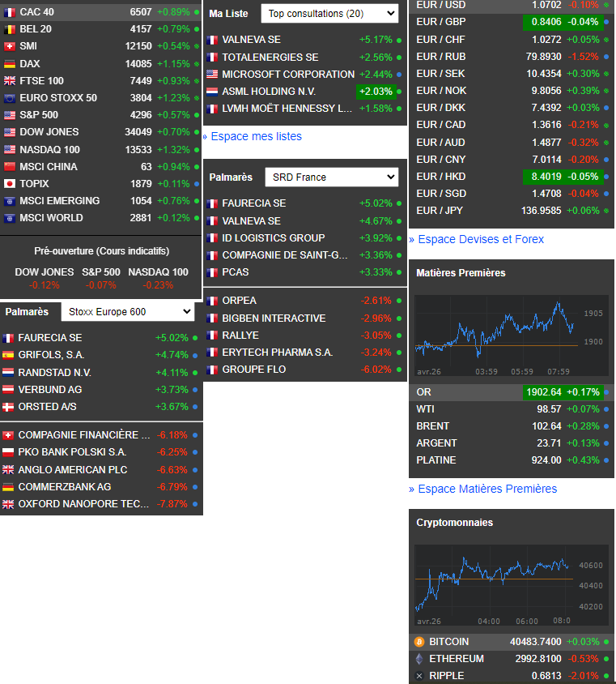Select the EUR / JPY currency row

coord(512,211)
